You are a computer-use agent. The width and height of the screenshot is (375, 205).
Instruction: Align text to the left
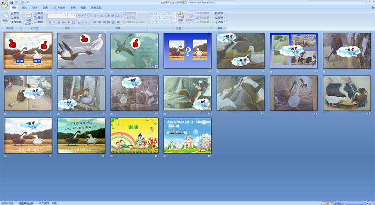(95, 22)
